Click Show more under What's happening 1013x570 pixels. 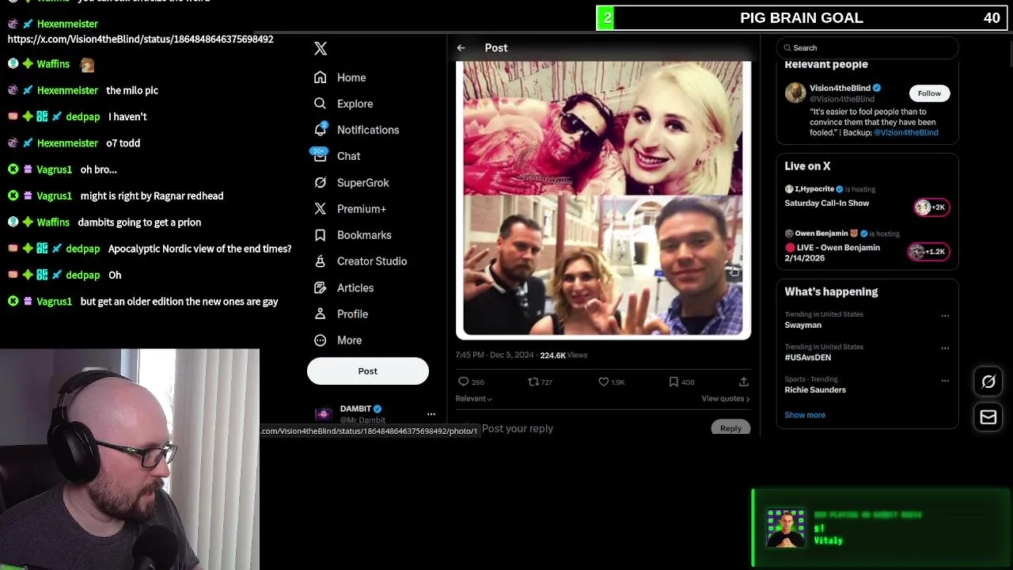805,415
